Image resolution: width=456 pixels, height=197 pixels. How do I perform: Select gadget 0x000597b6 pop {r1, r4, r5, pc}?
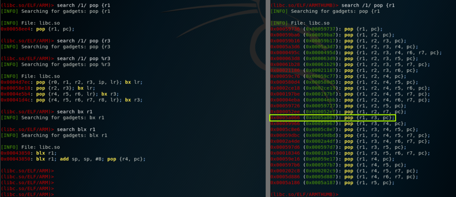[338, 165]
